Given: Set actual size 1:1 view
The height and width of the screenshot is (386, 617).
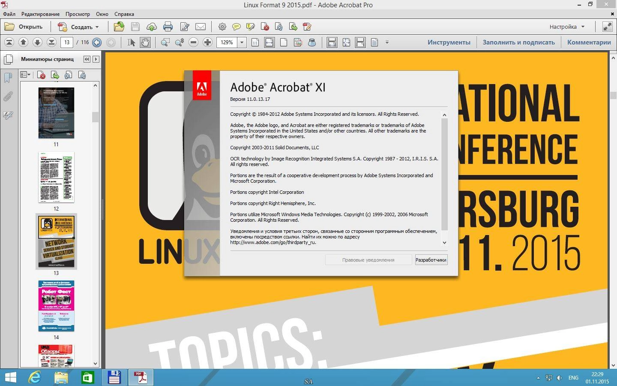Looking at the screenshot, I should click(255, 42).
